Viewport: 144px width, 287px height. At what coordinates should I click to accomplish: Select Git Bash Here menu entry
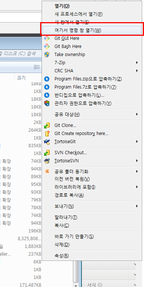pyautogui.click(x=92, y=46)
